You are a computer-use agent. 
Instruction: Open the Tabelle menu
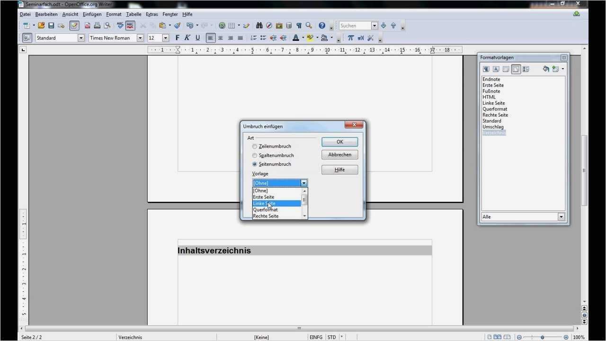click(x=134, y=14)
